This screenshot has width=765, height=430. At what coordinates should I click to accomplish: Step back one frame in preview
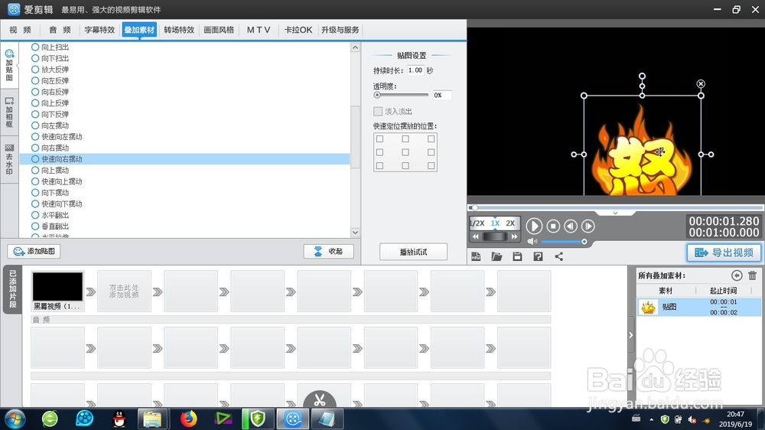point(571,226)
